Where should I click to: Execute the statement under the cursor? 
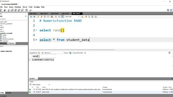tap(41, 17)
